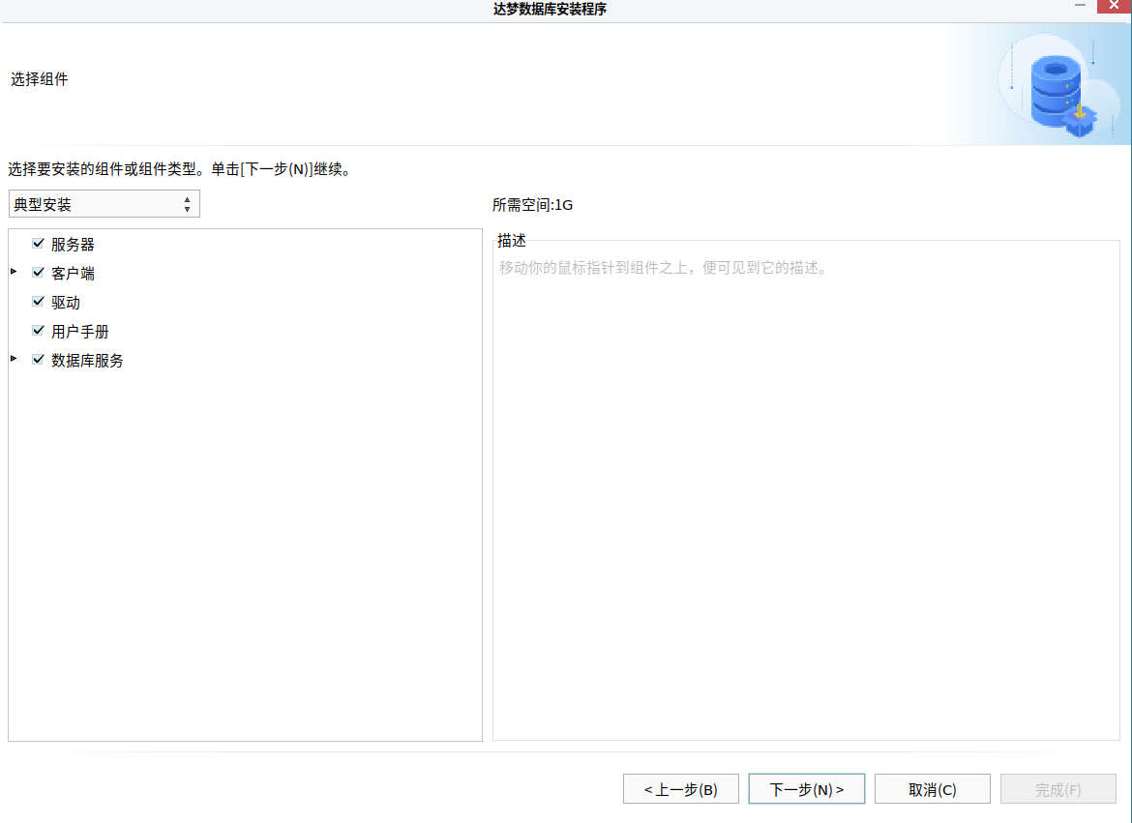The width and height of the screenshot is (1132, 823).
Task: Toggle the 客户端 checkbox
Action: [39, 273]
